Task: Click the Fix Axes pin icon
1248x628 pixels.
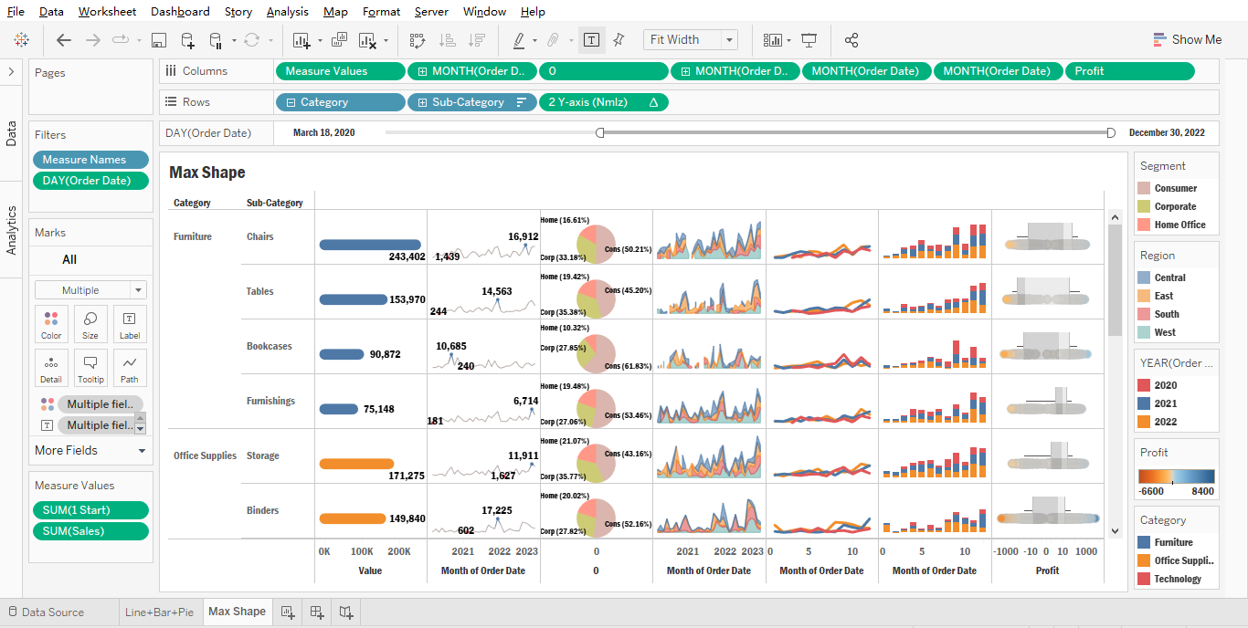Action: 619,39
